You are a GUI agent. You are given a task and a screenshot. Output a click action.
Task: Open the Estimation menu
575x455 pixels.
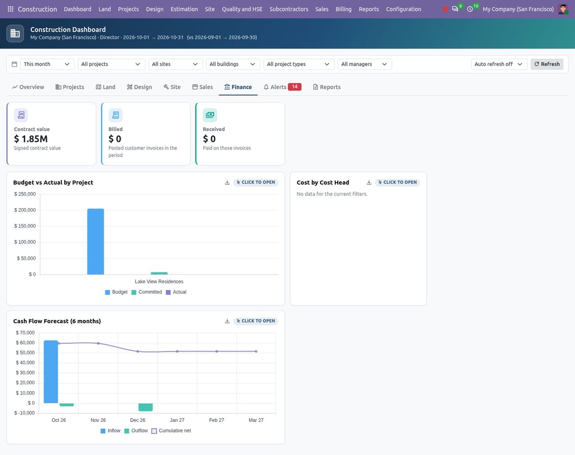click(184, 9)
